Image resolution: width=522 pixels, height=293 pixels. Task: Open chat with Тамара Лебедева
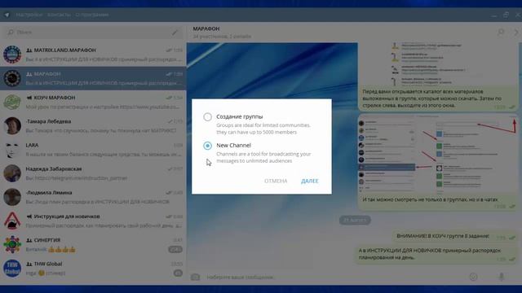tap(93, 126)
